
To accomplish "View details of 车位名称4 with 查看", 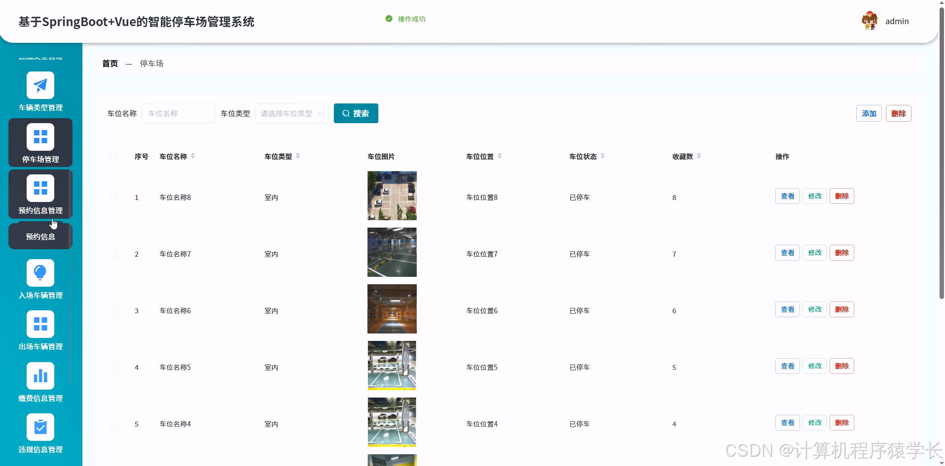I will tap(787, 423).
